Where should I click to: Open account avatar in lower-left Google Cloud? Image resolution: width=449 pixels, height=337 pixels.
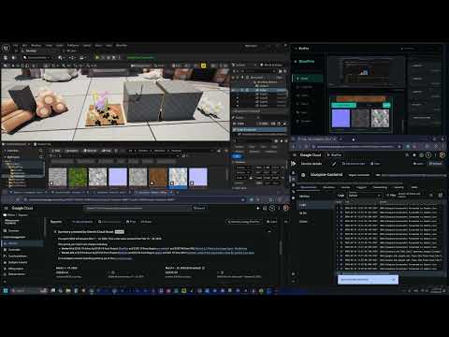[x=286, y=208]
